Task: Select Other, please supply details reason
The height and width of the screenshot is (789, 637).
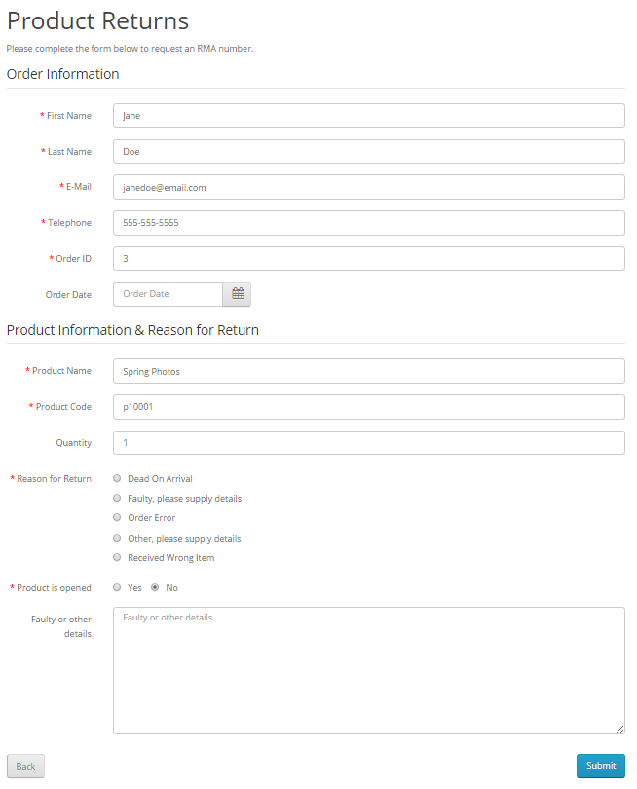Action: tap(117, 538)
